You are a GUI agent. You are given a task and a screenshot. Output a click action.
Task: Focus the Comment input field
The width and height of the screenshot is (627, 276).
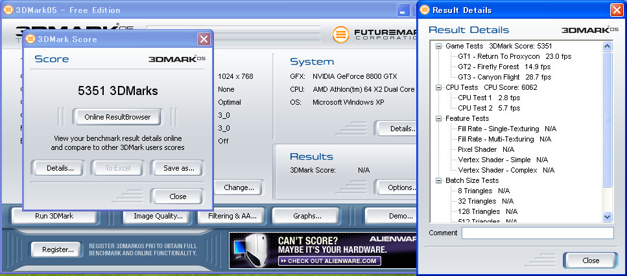[x=538, y=233]
